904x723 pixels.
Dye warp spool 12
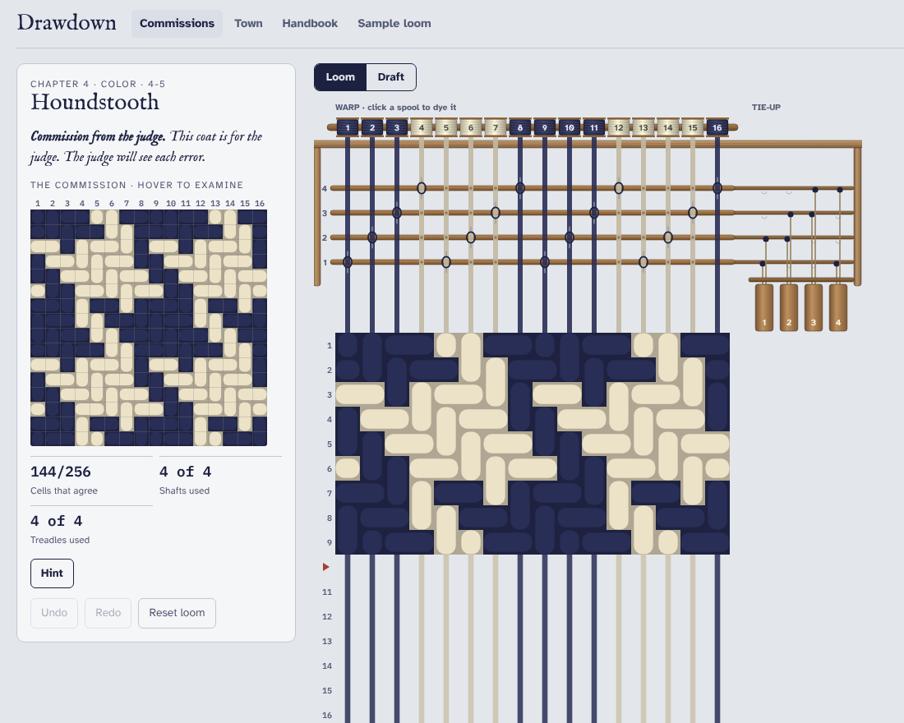(619, 127)
